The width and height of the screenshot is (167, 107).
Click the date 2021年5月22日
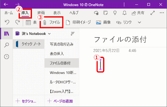(x=106, y=51)
